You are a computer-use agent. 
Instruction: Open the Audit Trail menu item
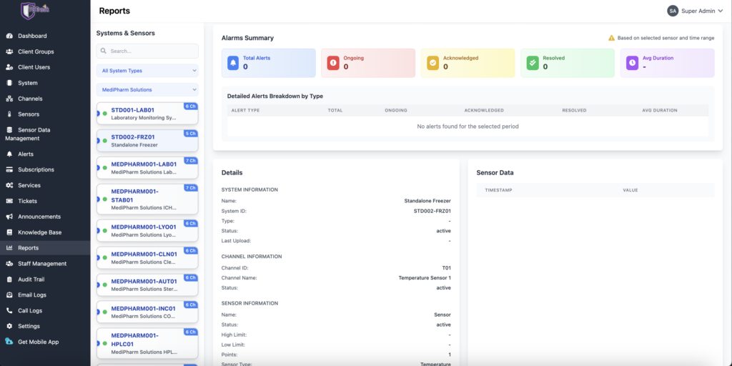(x=31, y=280)
